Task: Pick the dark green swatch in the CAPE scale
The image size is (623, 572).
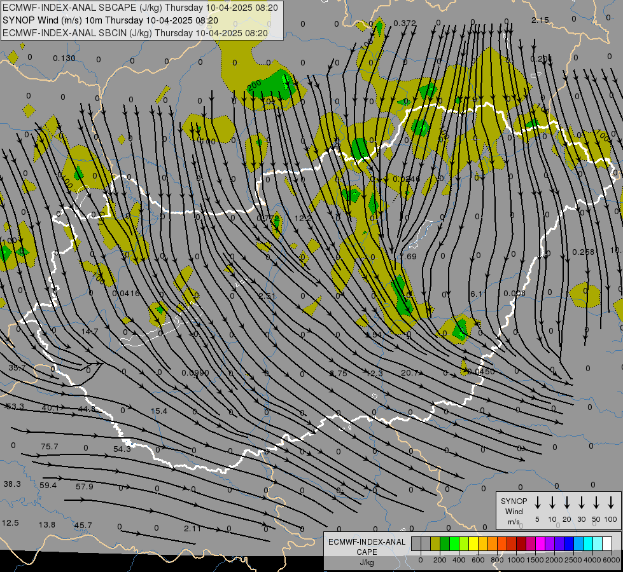Action: click(x=445, y=543)
